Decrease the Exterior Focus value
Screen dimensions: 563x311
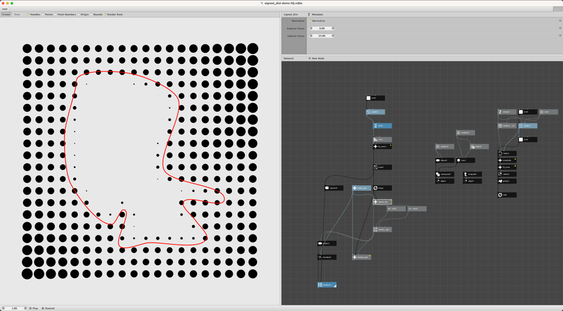[311, 28]
